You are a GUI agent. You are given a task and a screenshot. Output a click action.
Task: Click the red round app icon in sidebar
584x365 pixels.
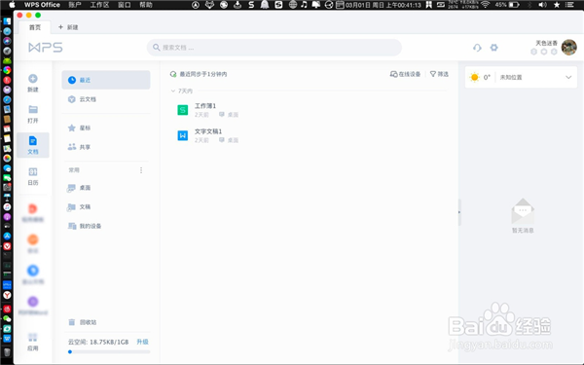pyautogui.click(x=33, y=208)
